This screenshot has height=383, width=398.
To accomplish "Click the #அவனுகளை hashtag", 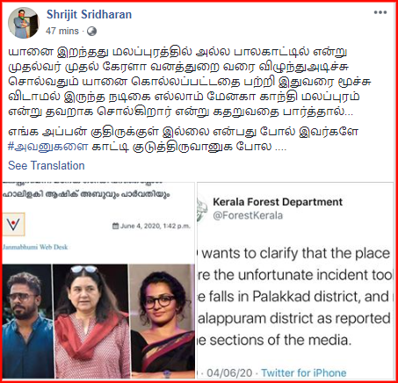I will [x=48, y=147].
